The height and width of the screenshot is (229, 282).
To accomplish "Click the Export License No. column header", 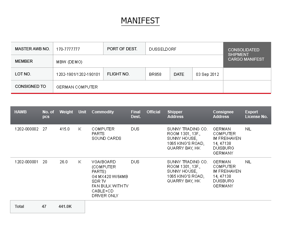I will [256, 114].
